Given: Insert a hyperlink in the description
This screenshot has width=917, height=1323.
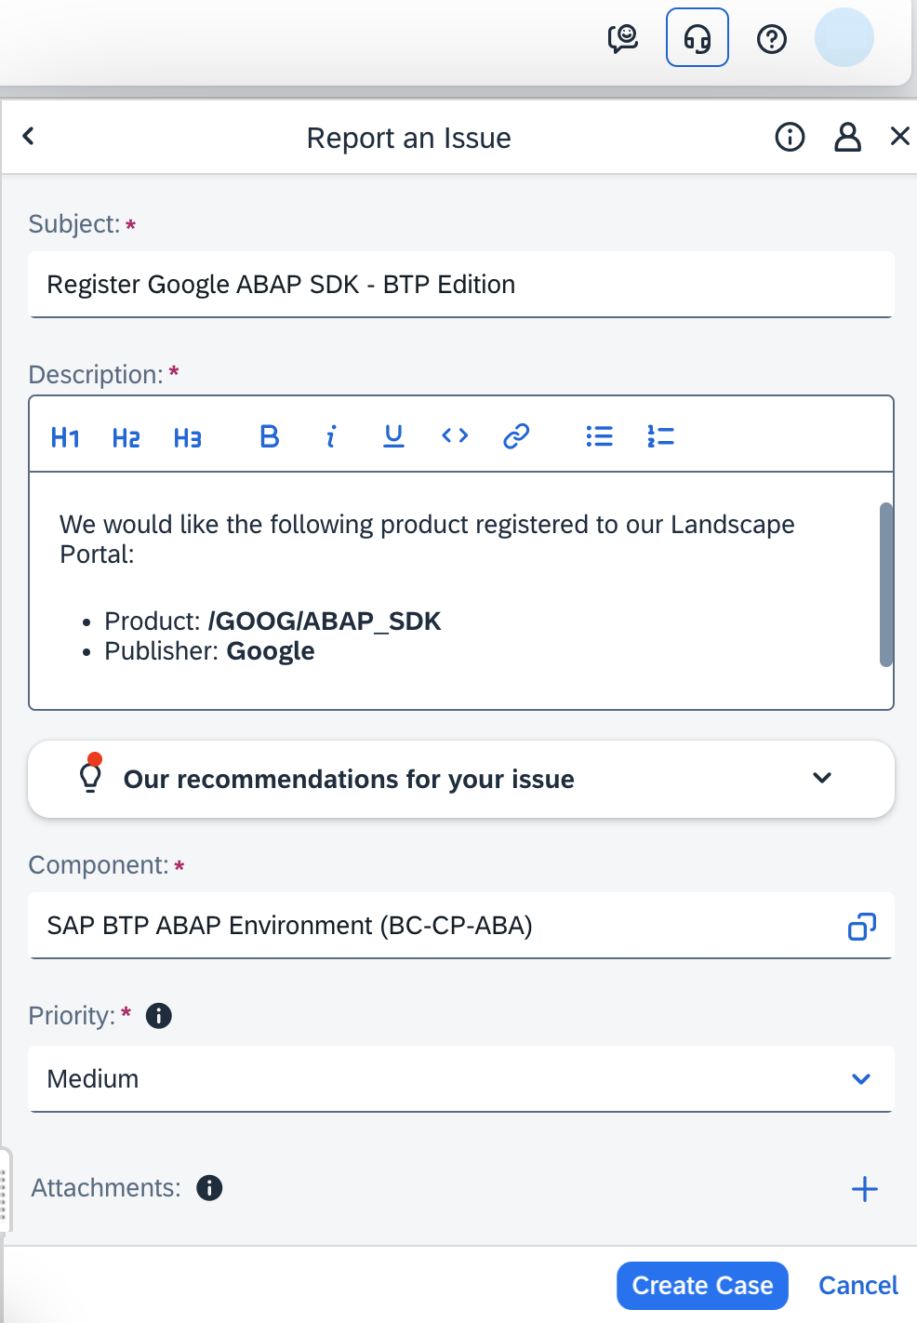Looking at the screenshot, I should [516, 436].
